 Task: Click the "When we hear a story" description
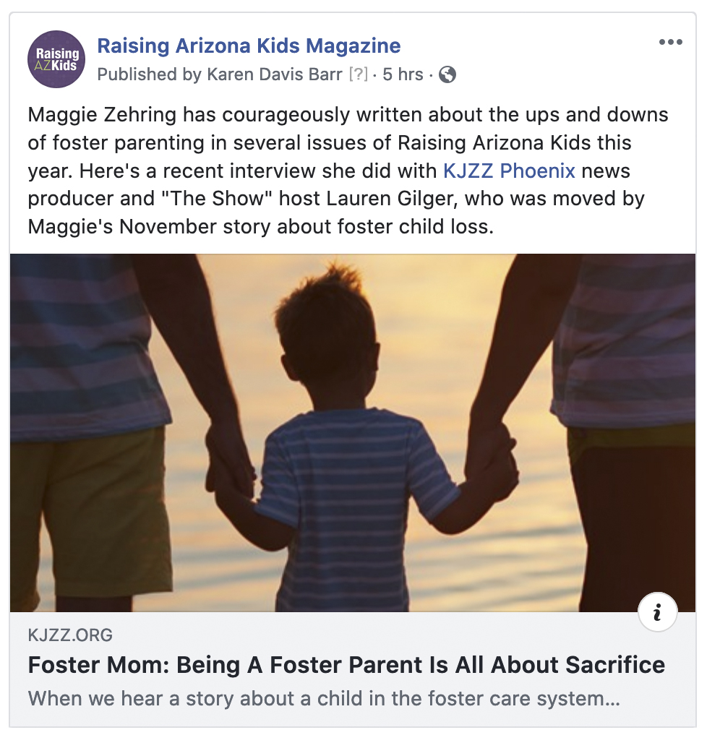[324, 700]
